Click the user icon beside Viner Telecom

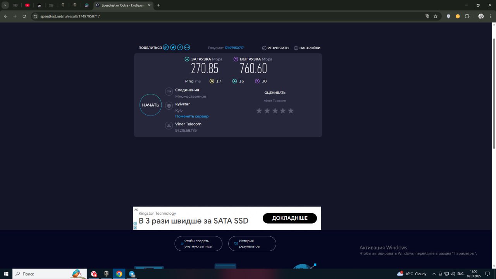tap(169, 126)
